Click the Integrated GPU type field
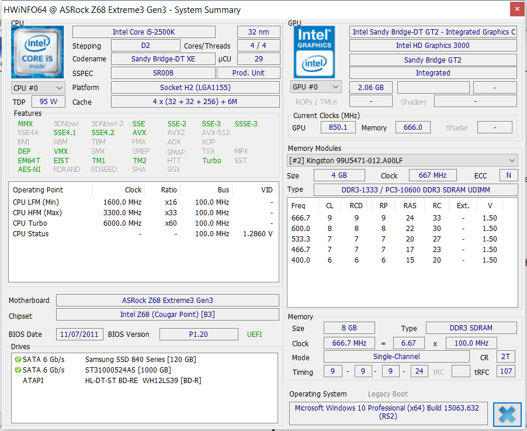The width and height of the screenshot is (527, 431). 433,73
